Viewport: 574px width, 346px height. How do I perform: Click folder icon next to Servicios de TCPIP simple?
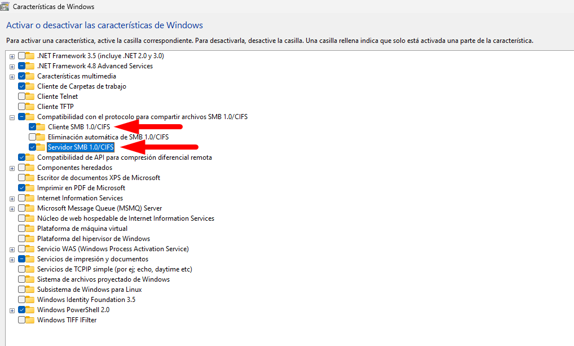click(x=30, y=269)
